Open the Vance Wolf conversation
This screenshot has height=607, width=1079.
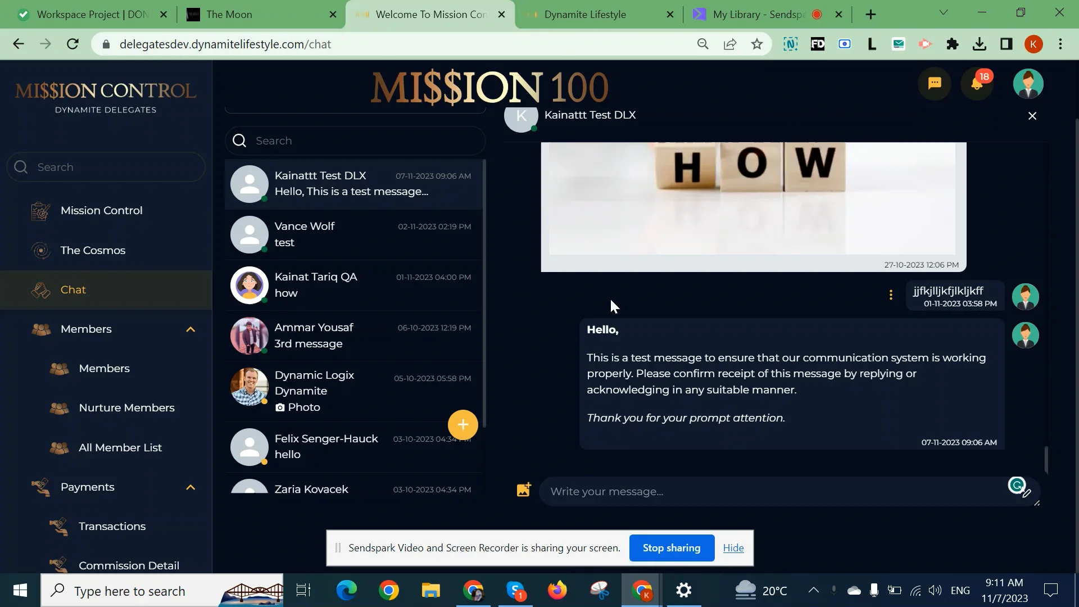click(x=354, y=234)
